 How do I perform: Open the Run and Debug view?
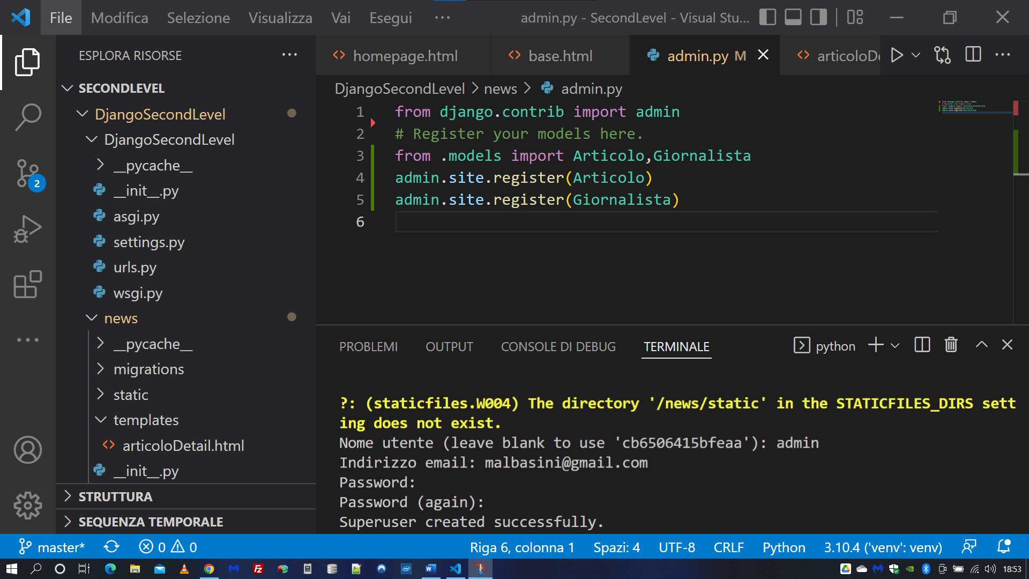click(x=27, y=229)
